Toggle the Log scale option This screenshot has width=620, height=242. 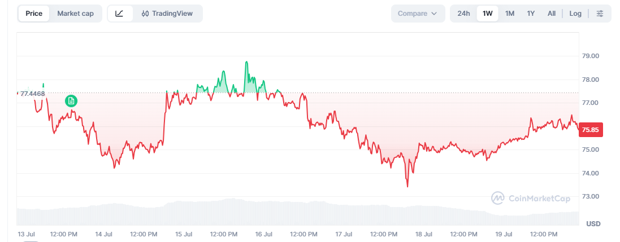point(575,14)
